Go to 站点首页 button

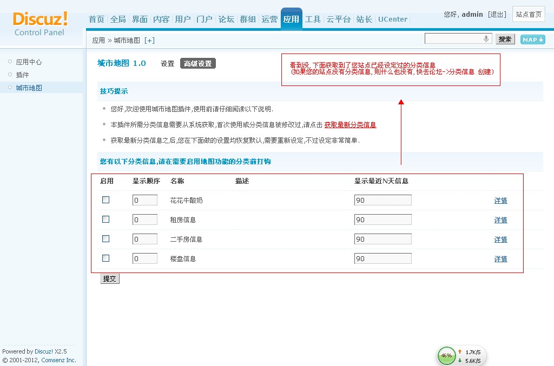click(529, 15)
